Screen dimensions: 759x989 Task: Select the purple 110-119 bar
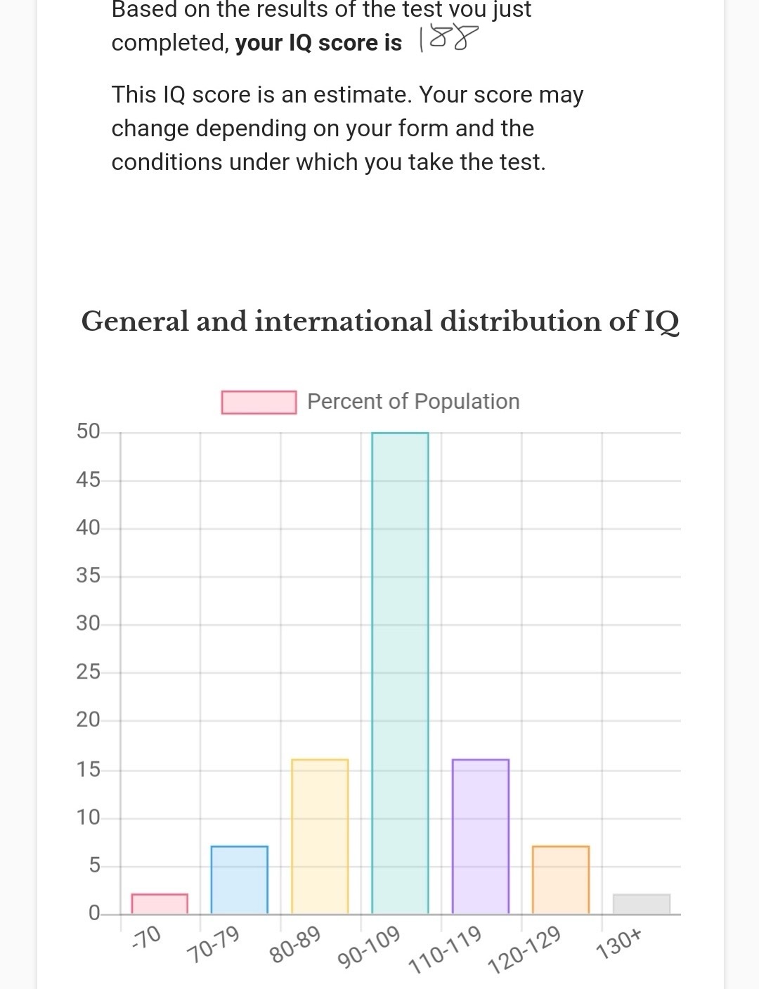click(481, 836)
